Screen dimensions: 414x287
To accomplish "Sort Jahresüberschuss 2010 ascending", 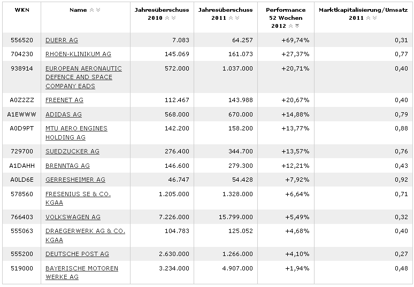I will point(167,18).
